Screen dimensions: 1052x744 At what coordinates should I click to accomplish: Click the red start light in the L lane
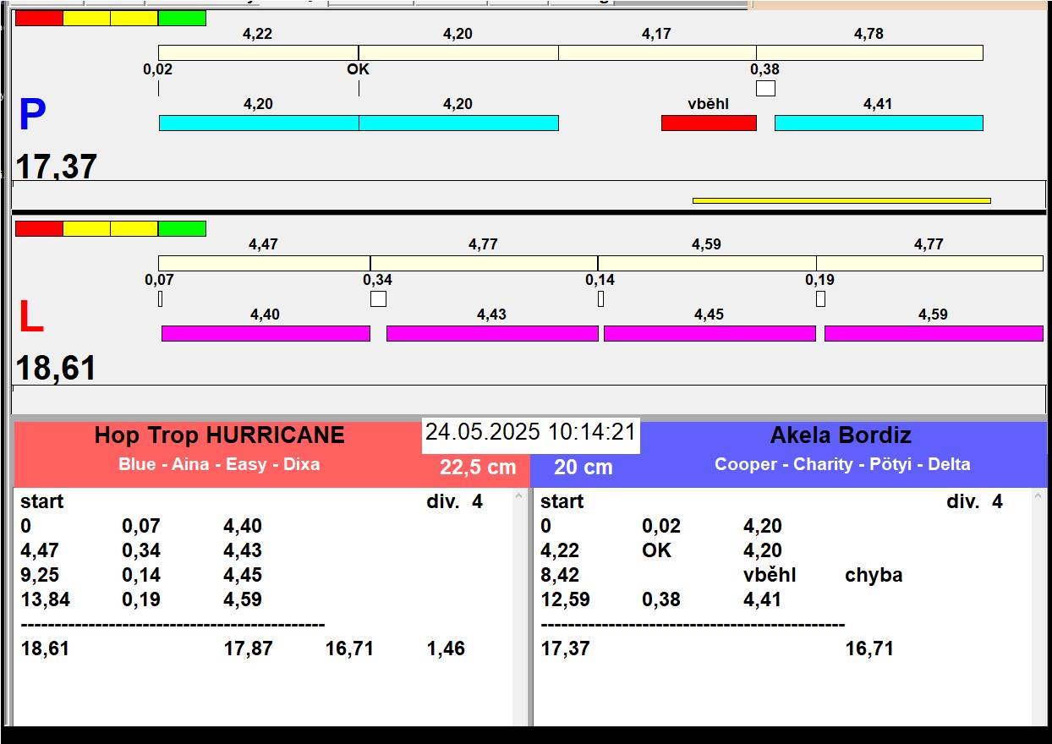[39, 228]
